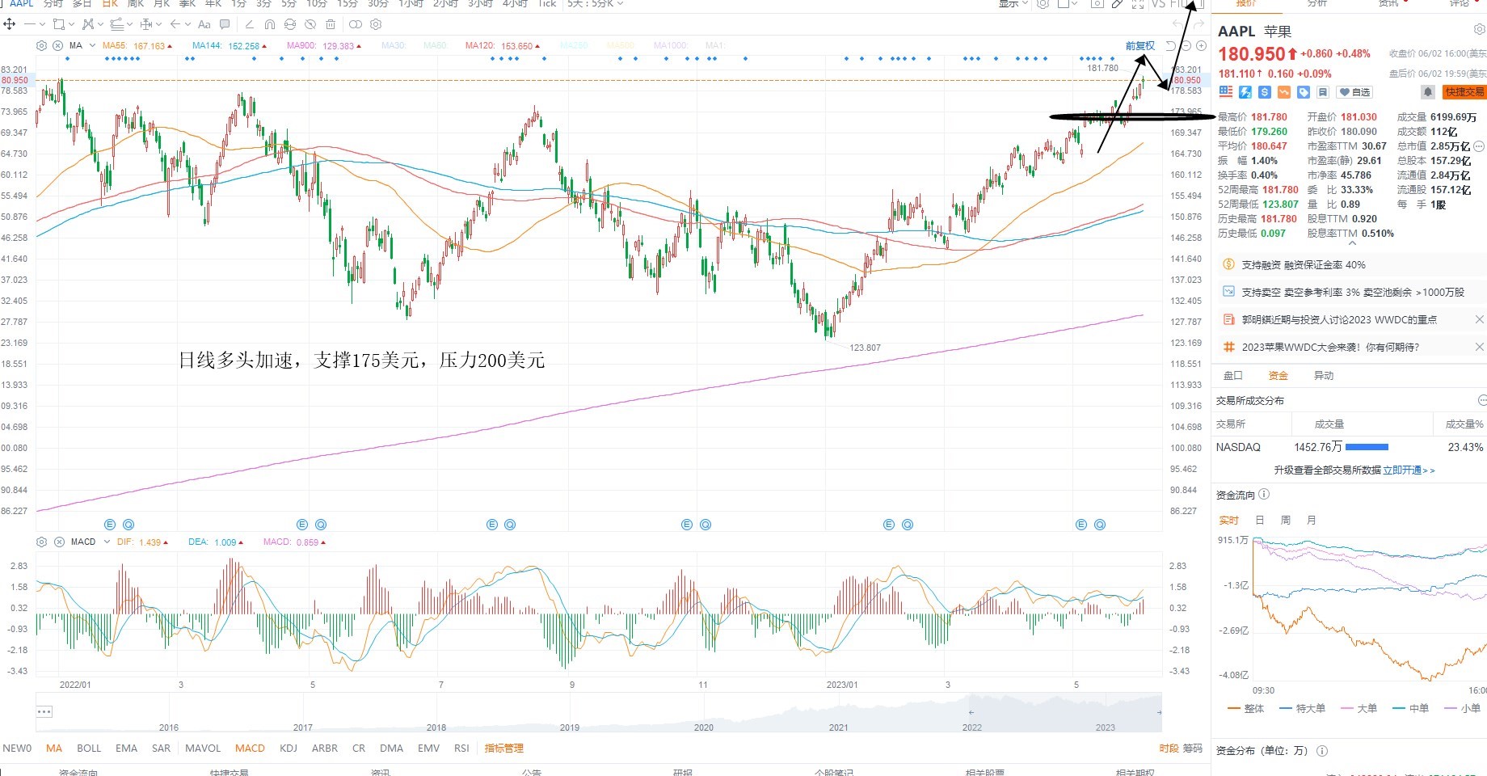Switch to the 周K weekly chart
Viewport: 1487px width, 776px height.
click(x=135, y=4)
